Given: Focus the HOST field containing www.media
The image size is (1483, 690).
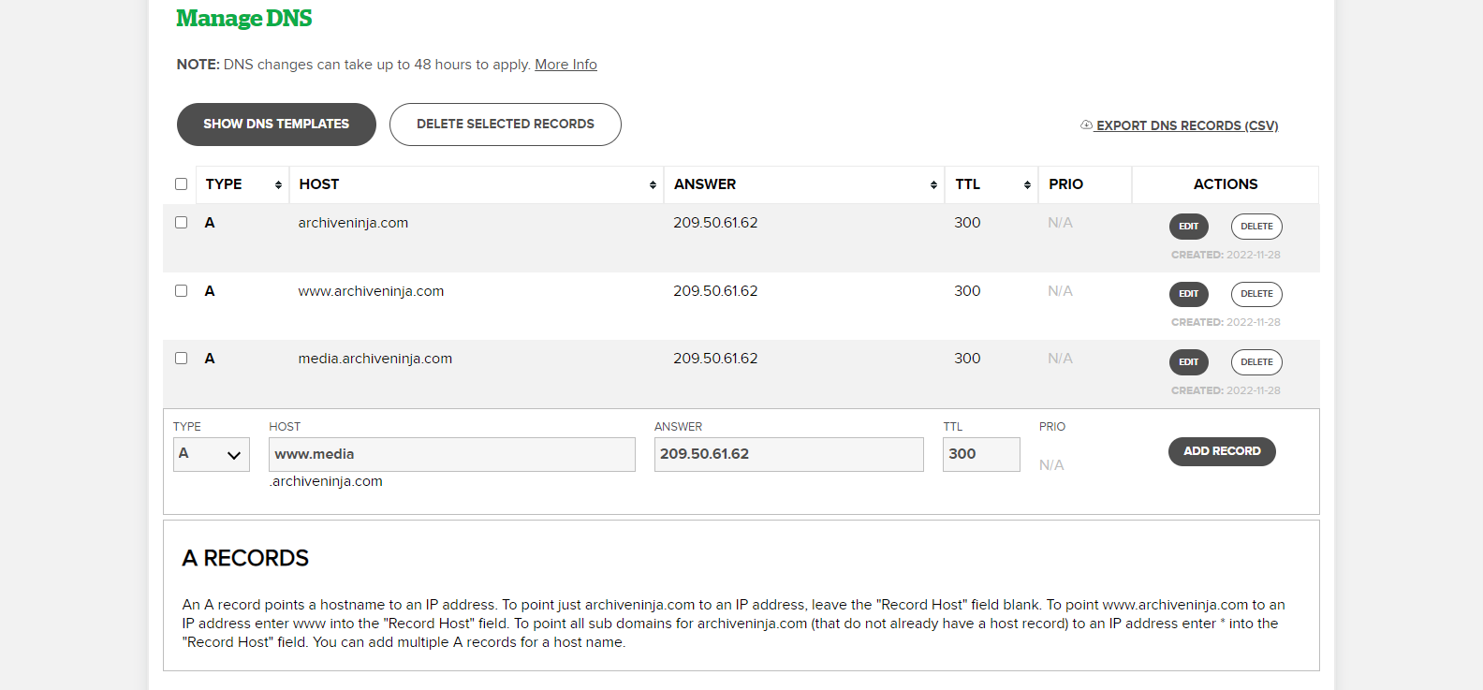Looking at the screenshot, I should (x=452, y=454).
